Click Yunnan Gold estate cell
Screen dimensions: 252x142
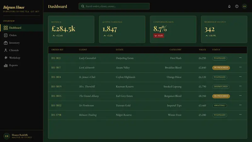(123, 105)
